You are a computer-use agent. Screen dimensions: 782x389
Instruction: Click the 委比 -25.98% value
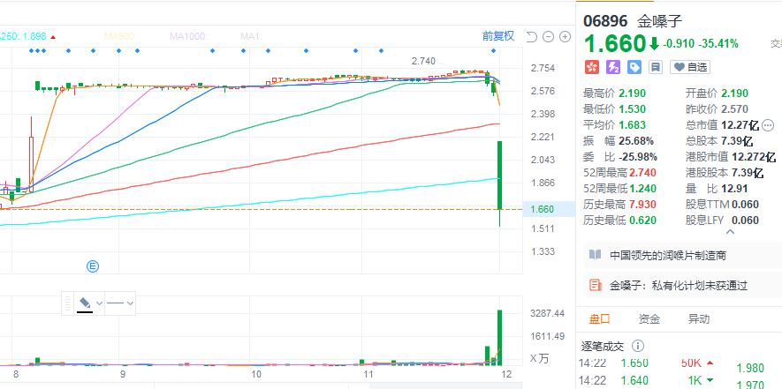pos(638,157)
